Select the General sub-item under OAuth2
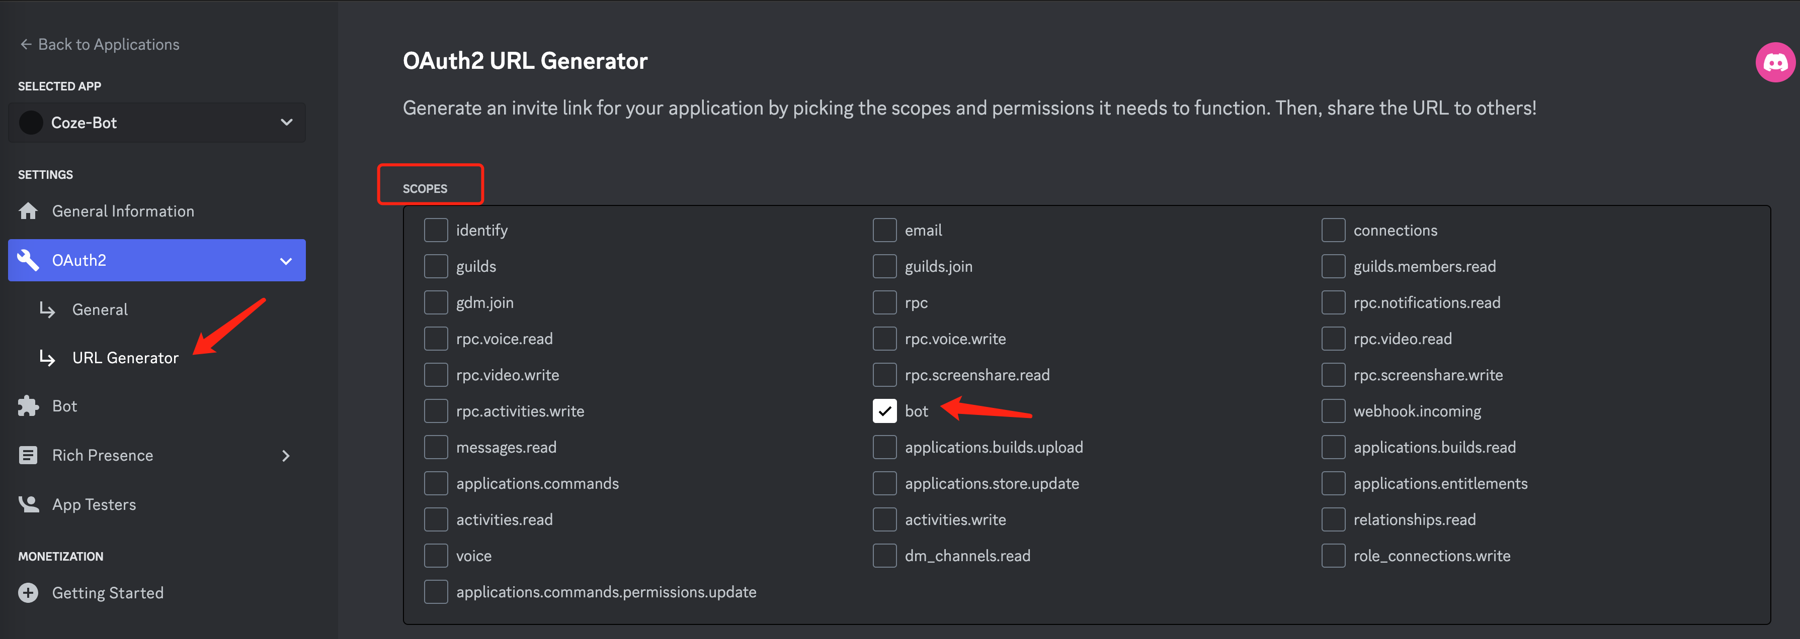This screenshot has width=1800, height=639. tap(100, 310)
